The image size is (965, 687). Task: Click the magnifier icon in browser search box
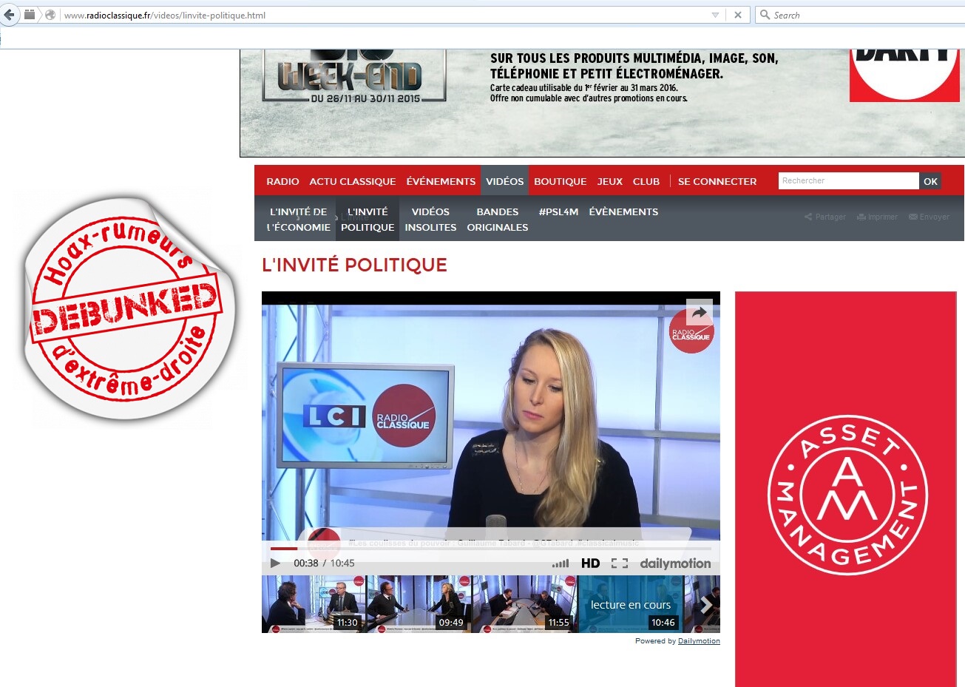(765, 15)
